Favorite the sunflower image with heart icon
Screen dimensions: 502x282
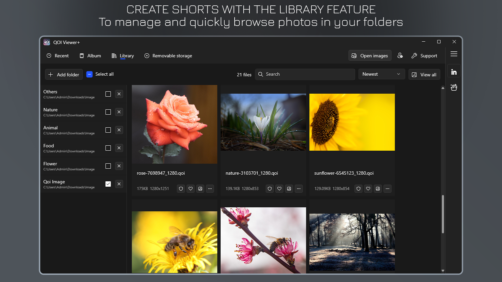[x=368, y=189]
